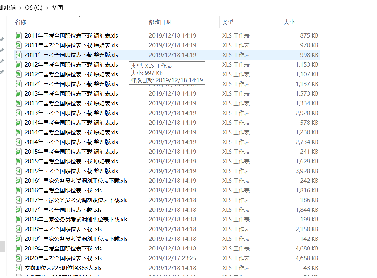Click size value 578 KB

(x=309, y=123)
